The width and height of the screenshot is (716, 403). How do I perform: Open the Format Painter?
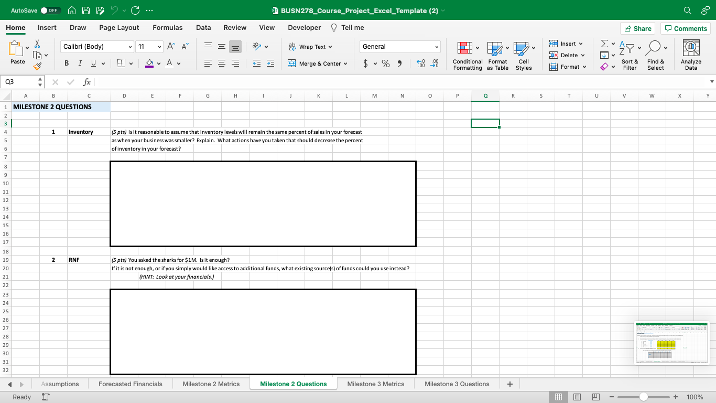pos(38,66)
